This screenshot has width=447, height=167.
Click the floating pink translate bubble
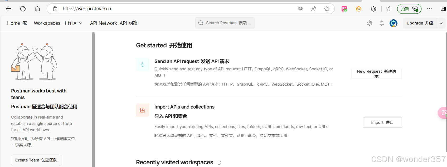click(443, 113)
